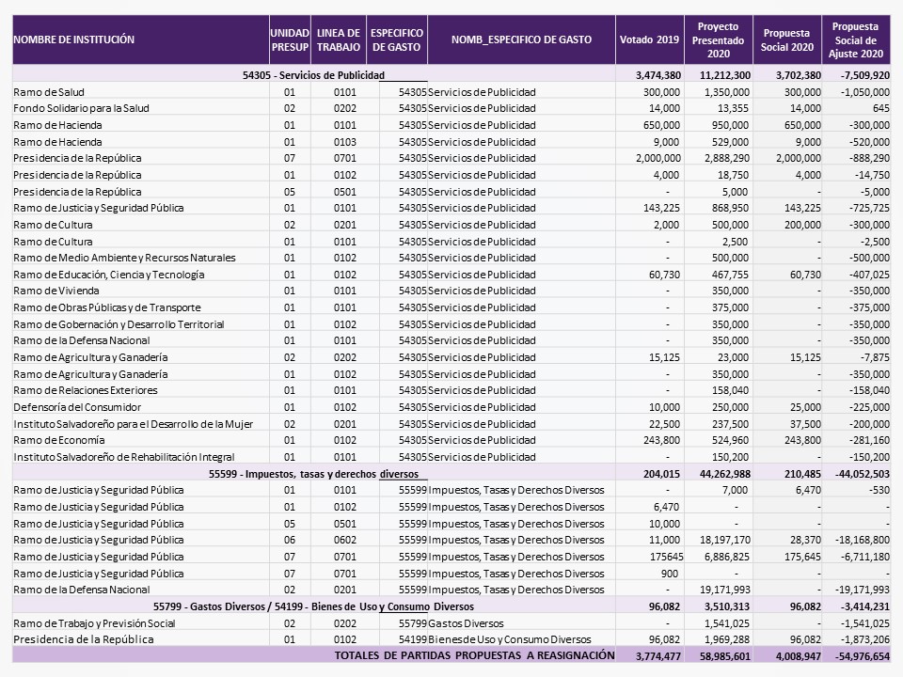Select the Ramo de Economía cell
This screenshot has height=677, width=903.
click(56, 440)
